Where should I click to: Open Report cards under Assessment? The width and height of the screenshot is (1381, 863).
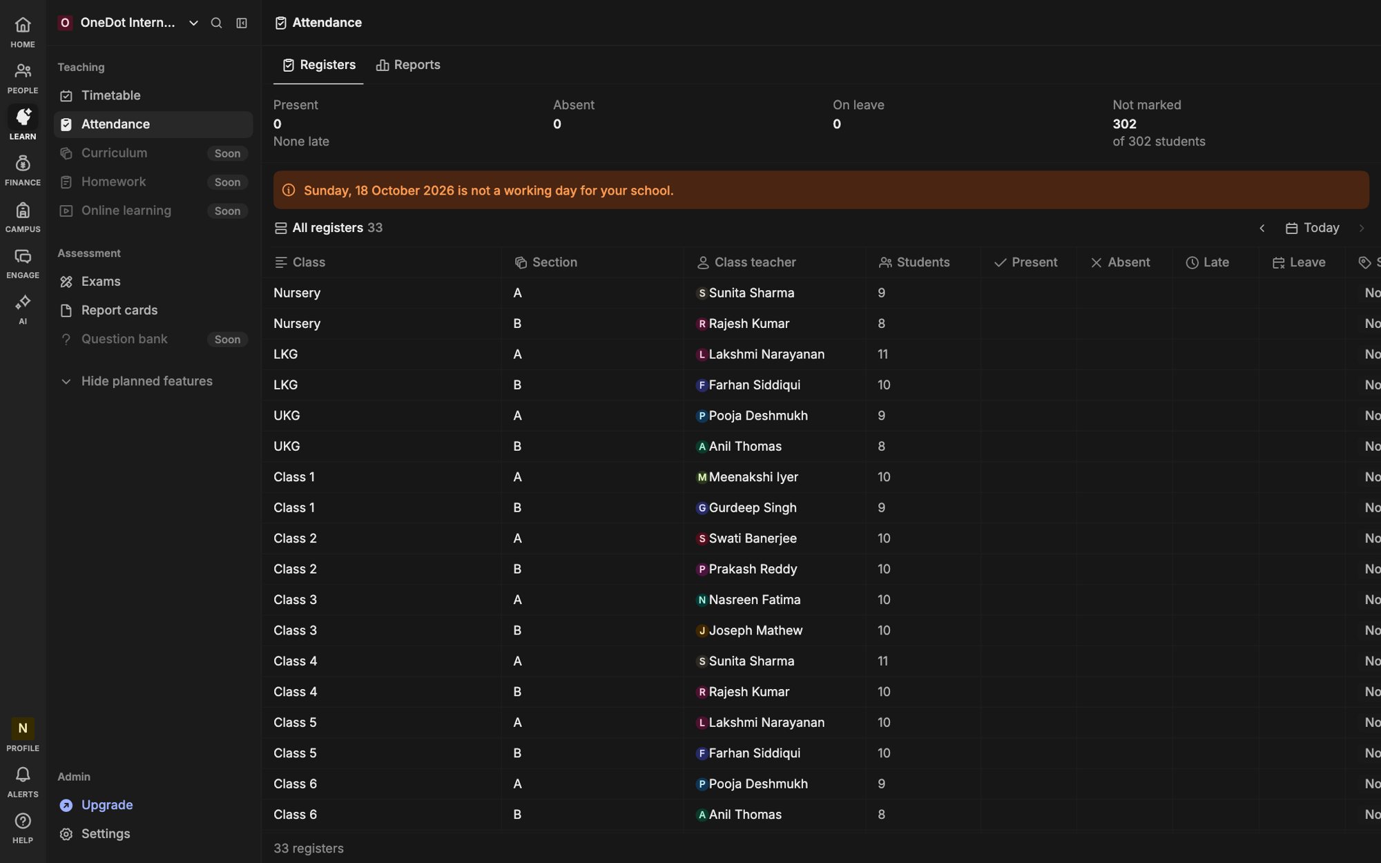coord(153,311)
